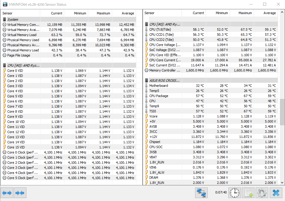Select the Core 10 VID row
The height and width of the screenshot is (201, 285).
[x=69, y=122]
